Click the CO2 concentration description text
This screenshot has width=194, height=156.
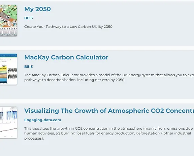pos(109,133)
